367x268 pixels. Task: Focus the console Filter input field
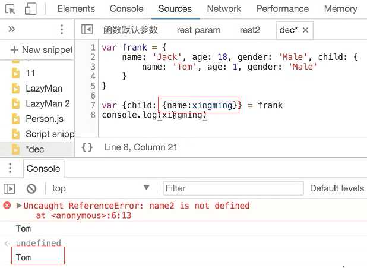tap(233, 188)
